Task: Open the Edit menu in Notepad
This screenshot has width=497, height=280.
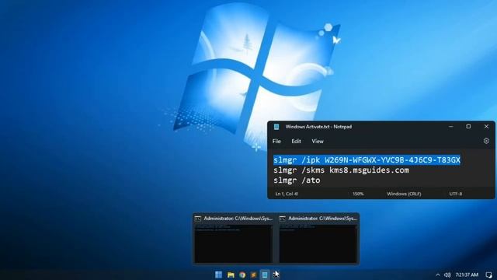Action: point(296,142)
